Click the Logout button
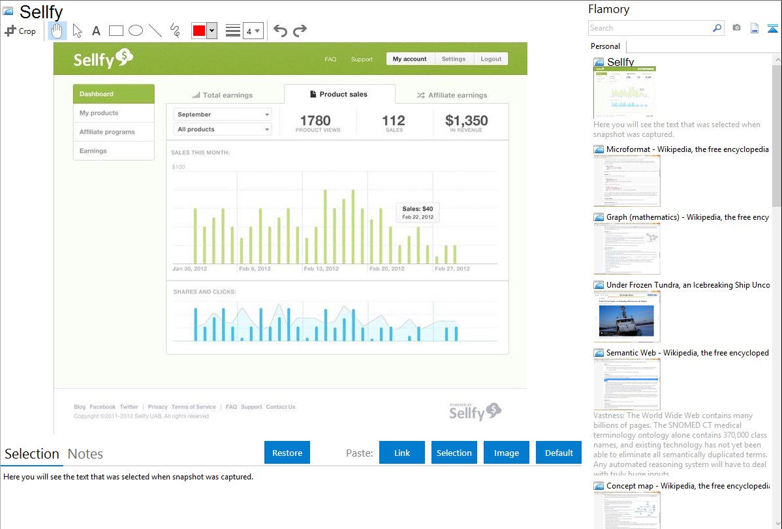Image resolution: width=782 pixels, height=529 pixels. pyautogui.click(x=492, y=59)
